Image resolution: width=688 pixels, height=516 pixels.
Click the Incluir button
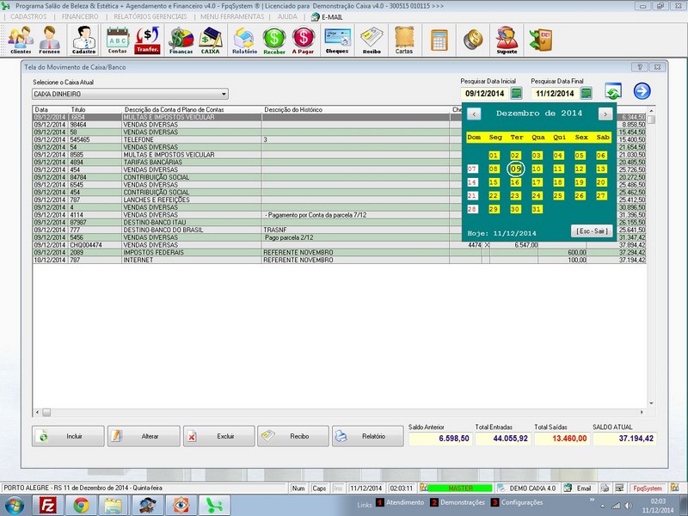pyautogui.click(x=68, y=436)
